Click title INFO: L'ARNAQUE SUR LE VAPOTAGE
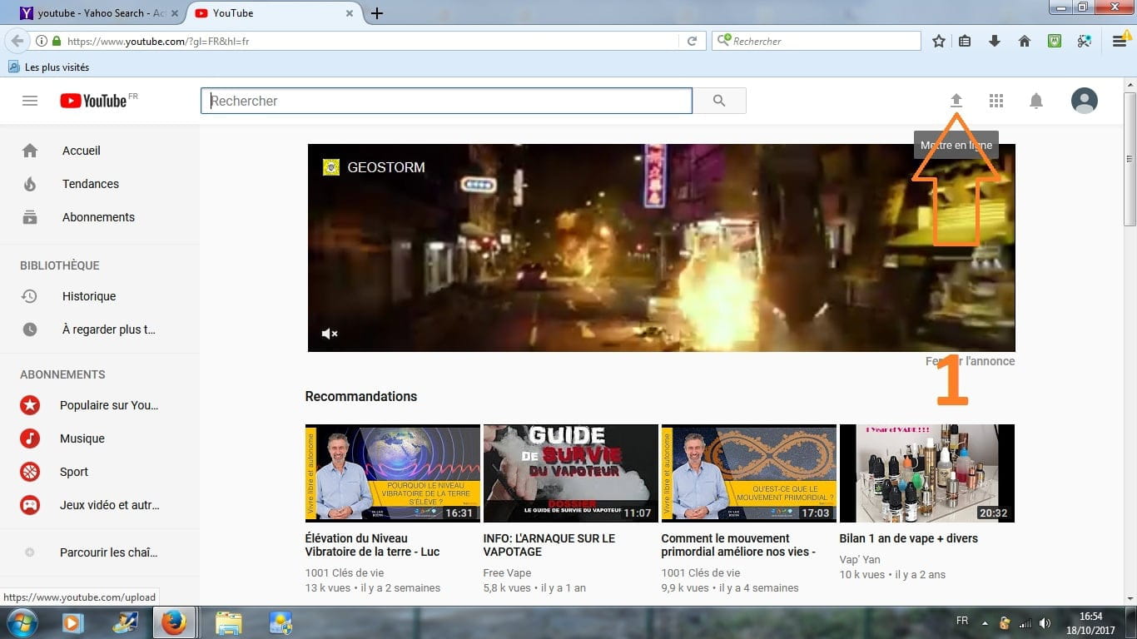Image resolution: width=1137 pixels, height=639 pixels. (x=549, y=545)
